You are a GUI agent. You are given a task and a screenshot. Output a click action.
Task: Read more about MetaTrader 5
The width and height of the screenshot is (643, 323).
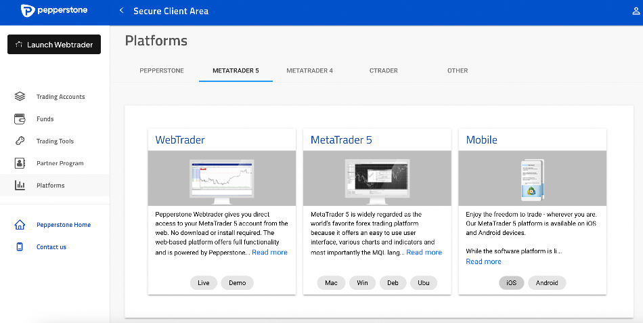[x=424, y=253]
